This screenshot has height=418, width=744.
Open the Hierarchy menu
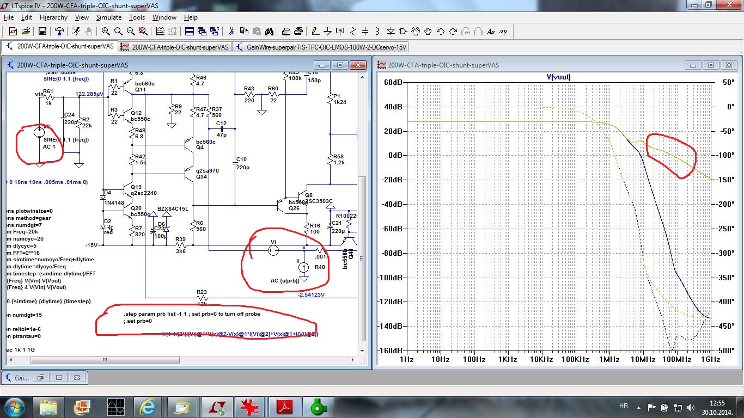[53, 17]
